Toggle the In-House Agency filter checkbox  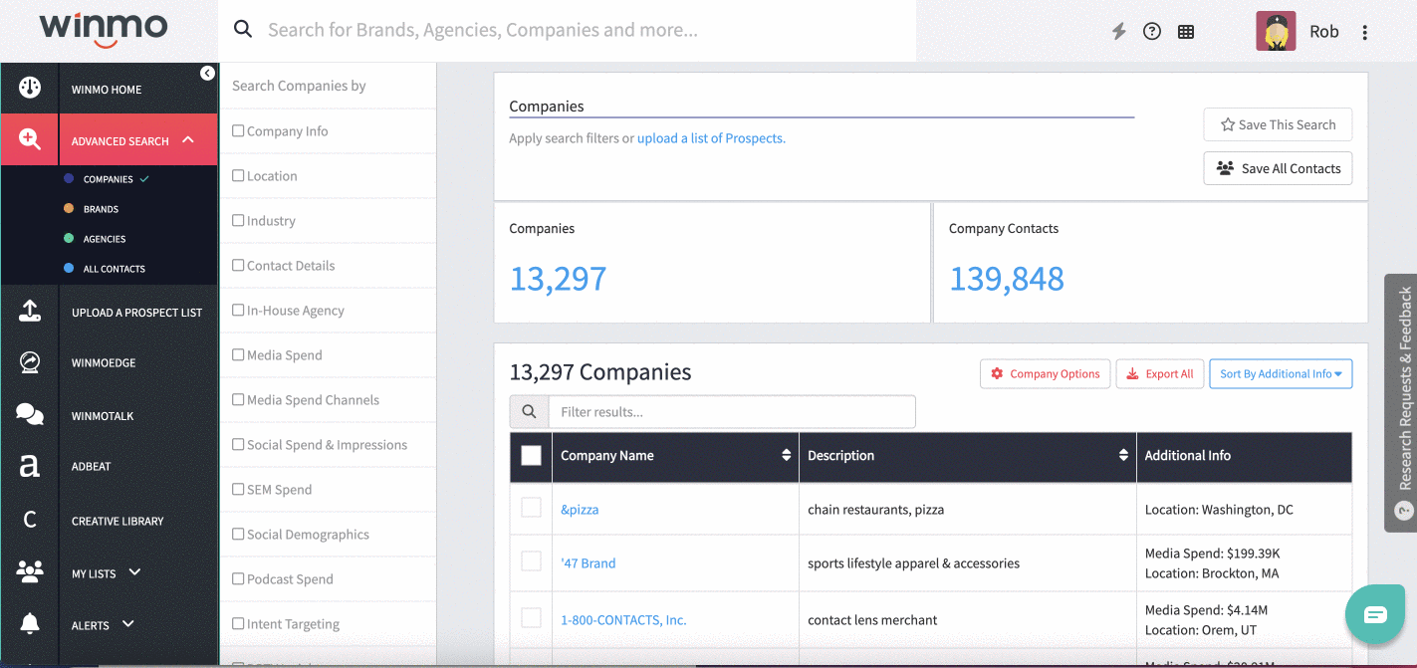click(238, 310)
